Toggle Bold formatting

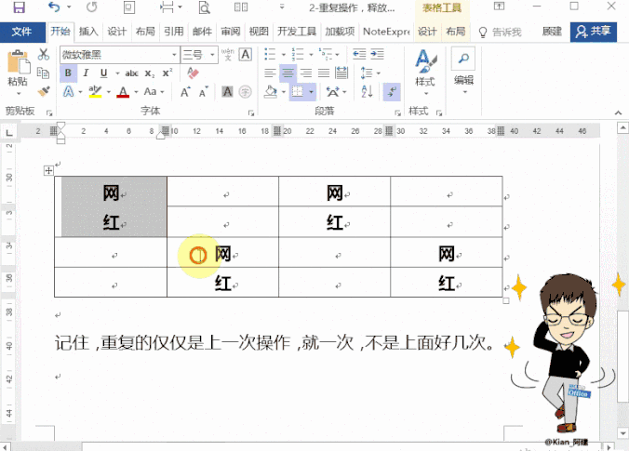point(68,73)
